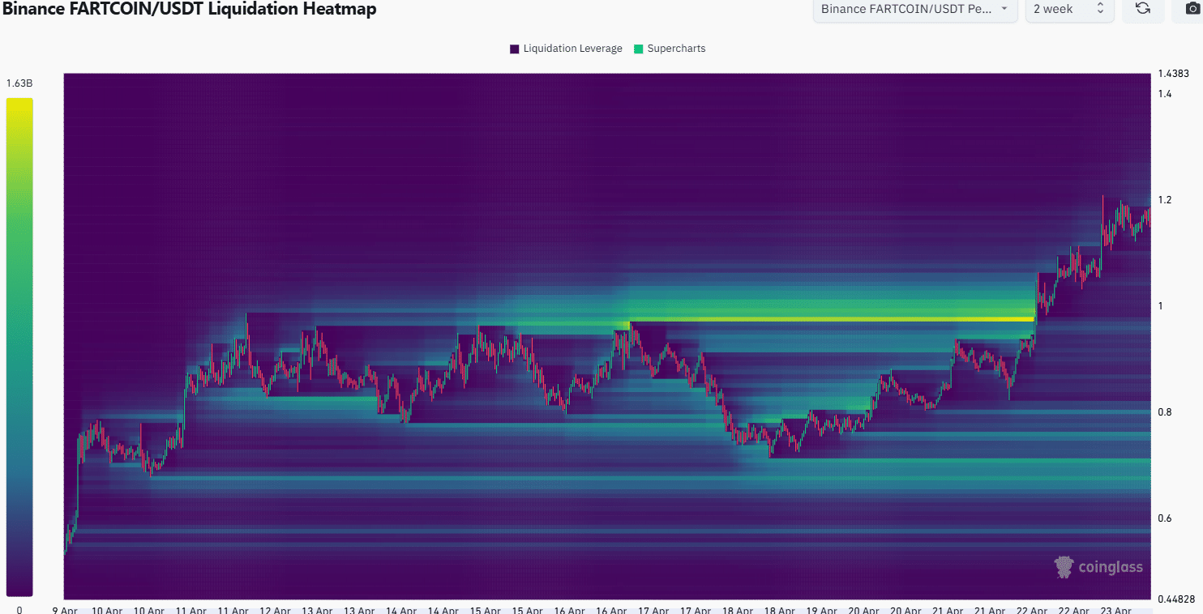This screenshot has width=1203, height=614.
Task: Toggle the Supercharts series label
Action: coord(676,49)
